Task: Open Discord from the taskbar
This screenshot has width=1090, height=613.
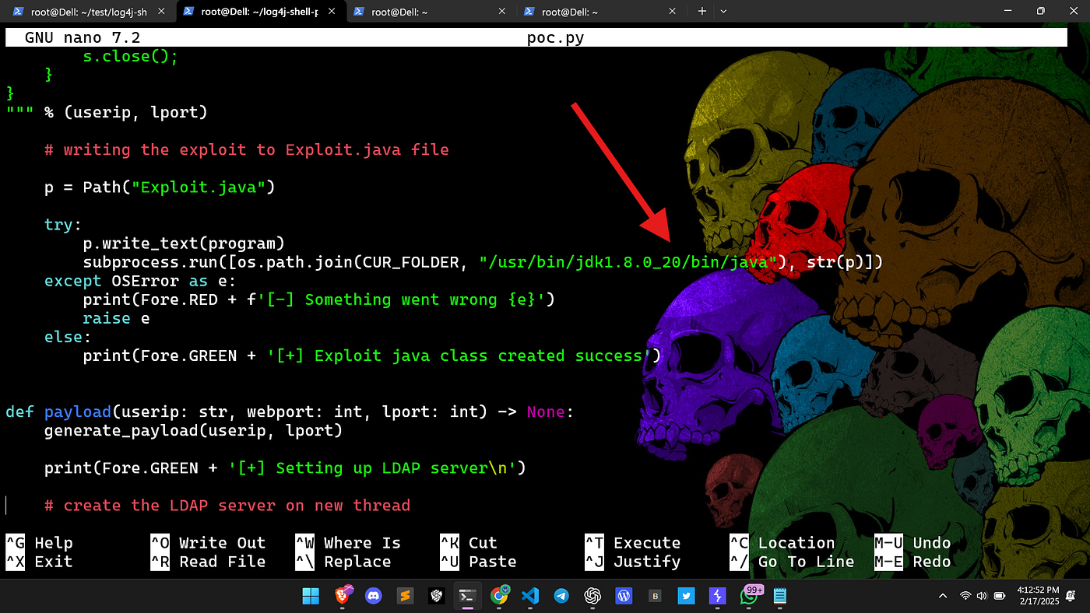Action: (373, 597)
